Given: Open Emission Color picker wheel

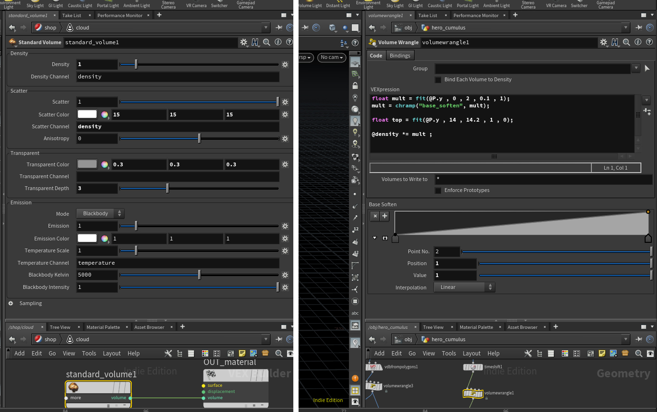Looking at the screenshot, I should click(x=105, y=239).
